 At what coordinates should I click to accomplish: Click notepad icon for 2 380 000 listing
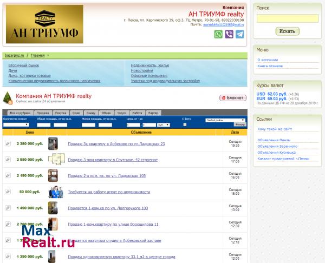(x=8, y=144)
